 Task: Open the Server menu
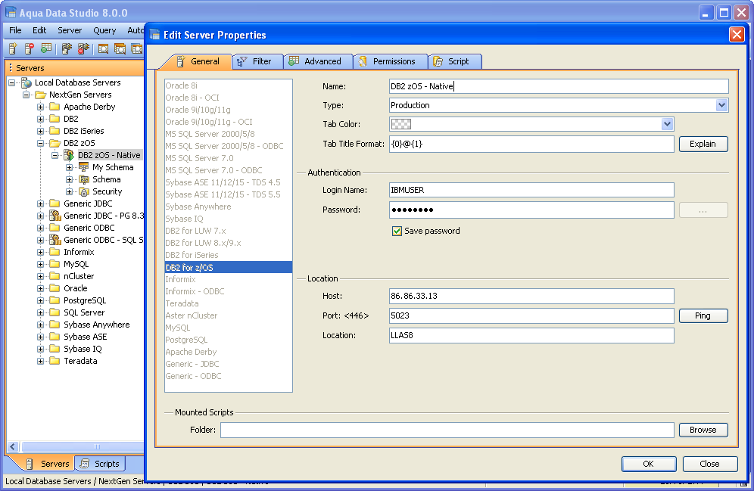[x=70, y=30]
